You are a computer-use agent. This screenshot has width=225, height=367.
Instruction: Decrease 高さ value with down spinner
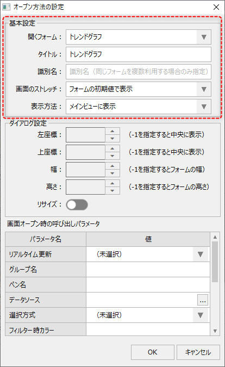(x=112, y=191)
